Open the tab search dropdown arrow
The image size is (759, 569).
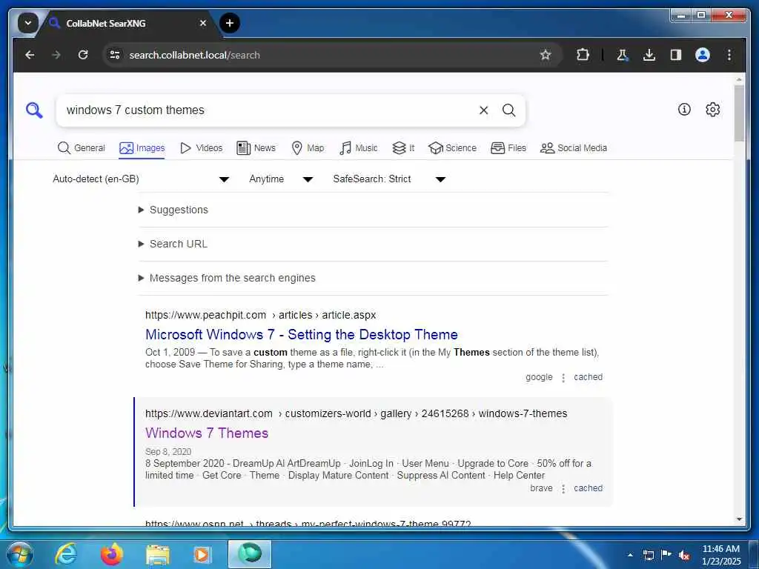click(27, 23)
